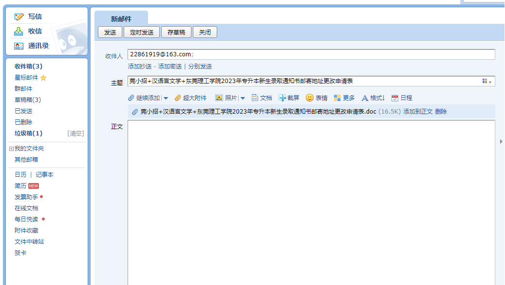505x285 pixels.
Task: Click the compose pencil icon beside 写信
Action: tap(19, 17)
